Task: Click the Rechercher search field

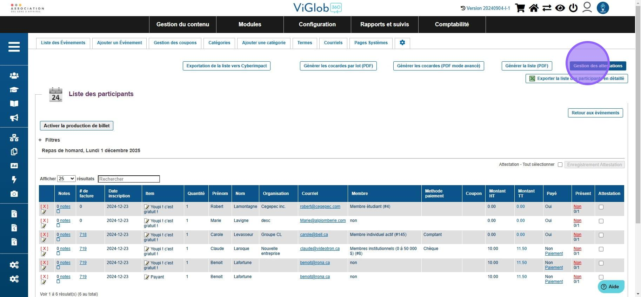Action: (129, 179)
